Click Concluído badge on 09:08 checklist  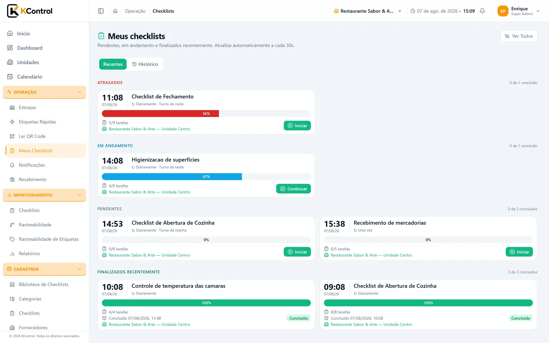point(521,318)
